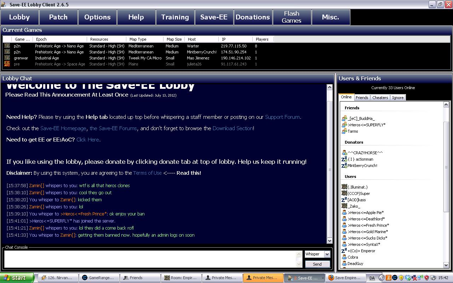Click the sleeping Zz icon next to [AOD]kass
The image size is (453, 283).
pyautogui.click(x=344, y=200)
